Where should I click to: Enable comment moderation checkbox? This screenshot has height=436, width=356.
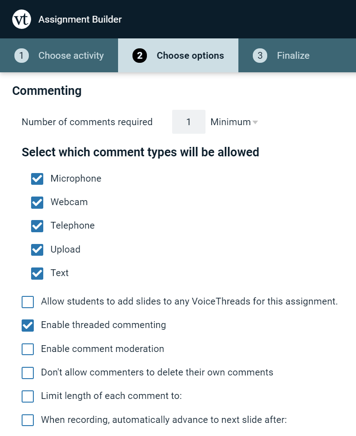point(28,349)
